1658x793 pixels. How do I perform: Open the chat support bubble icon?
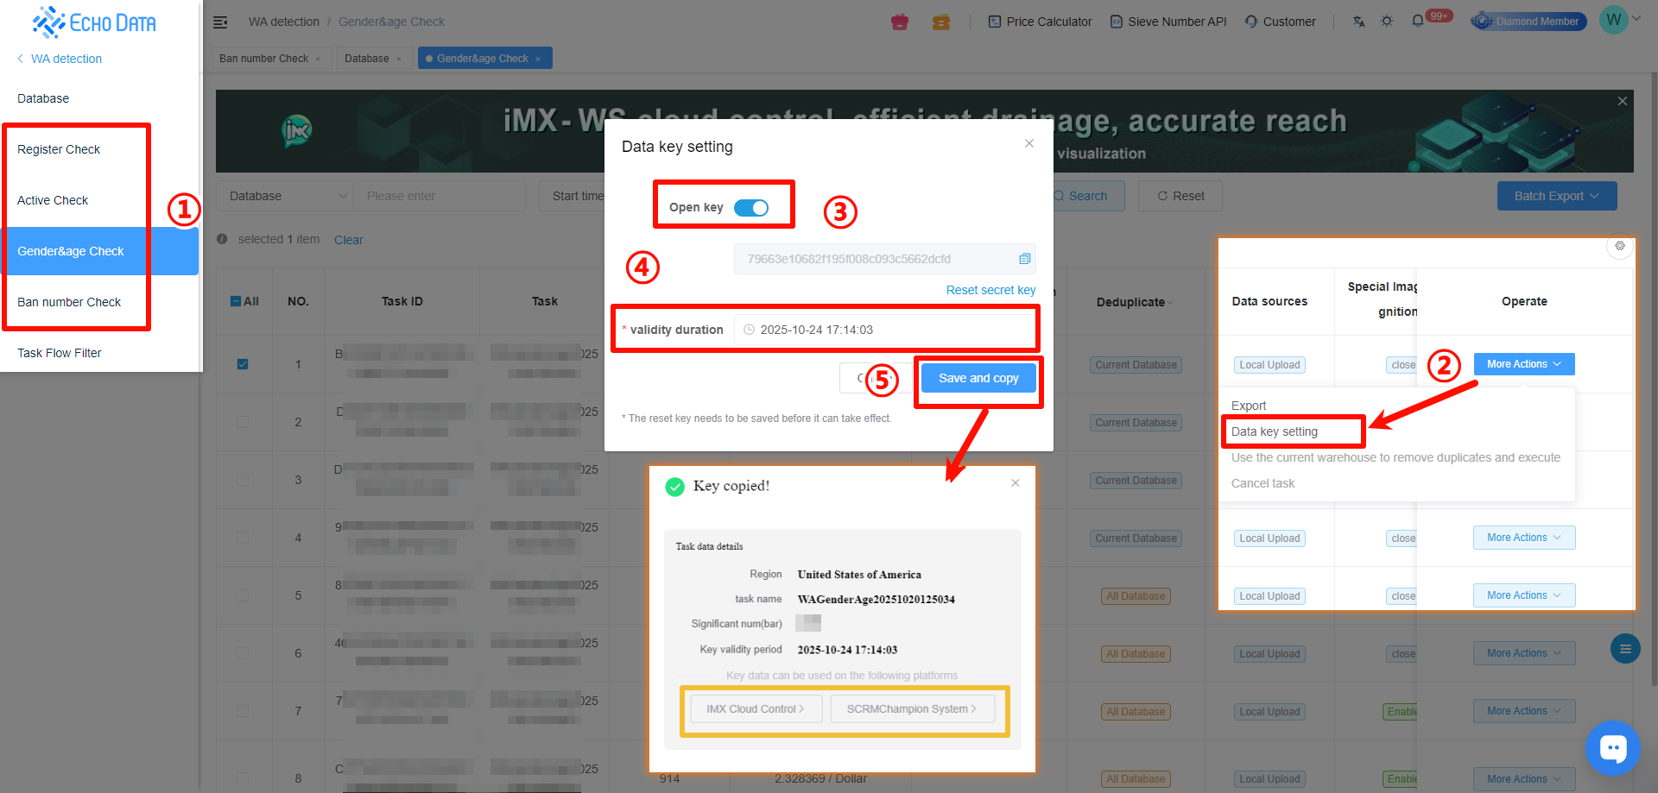[x=1612, y=747]
